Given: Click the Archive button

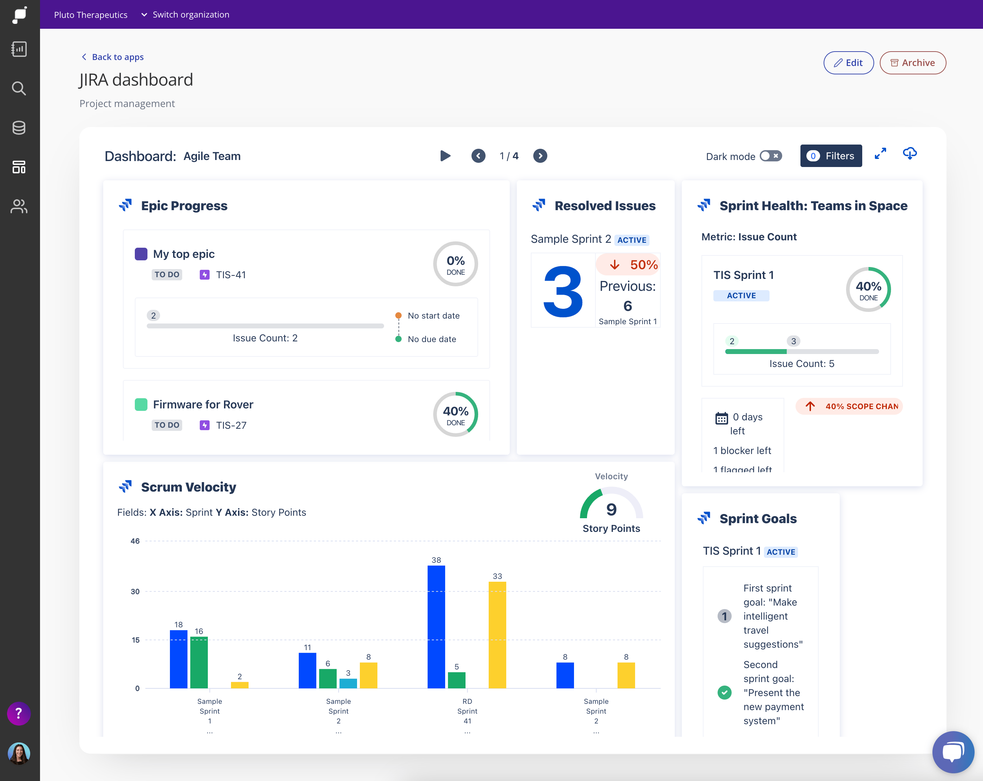Looking at the screenshot, I should click(912, 63).
